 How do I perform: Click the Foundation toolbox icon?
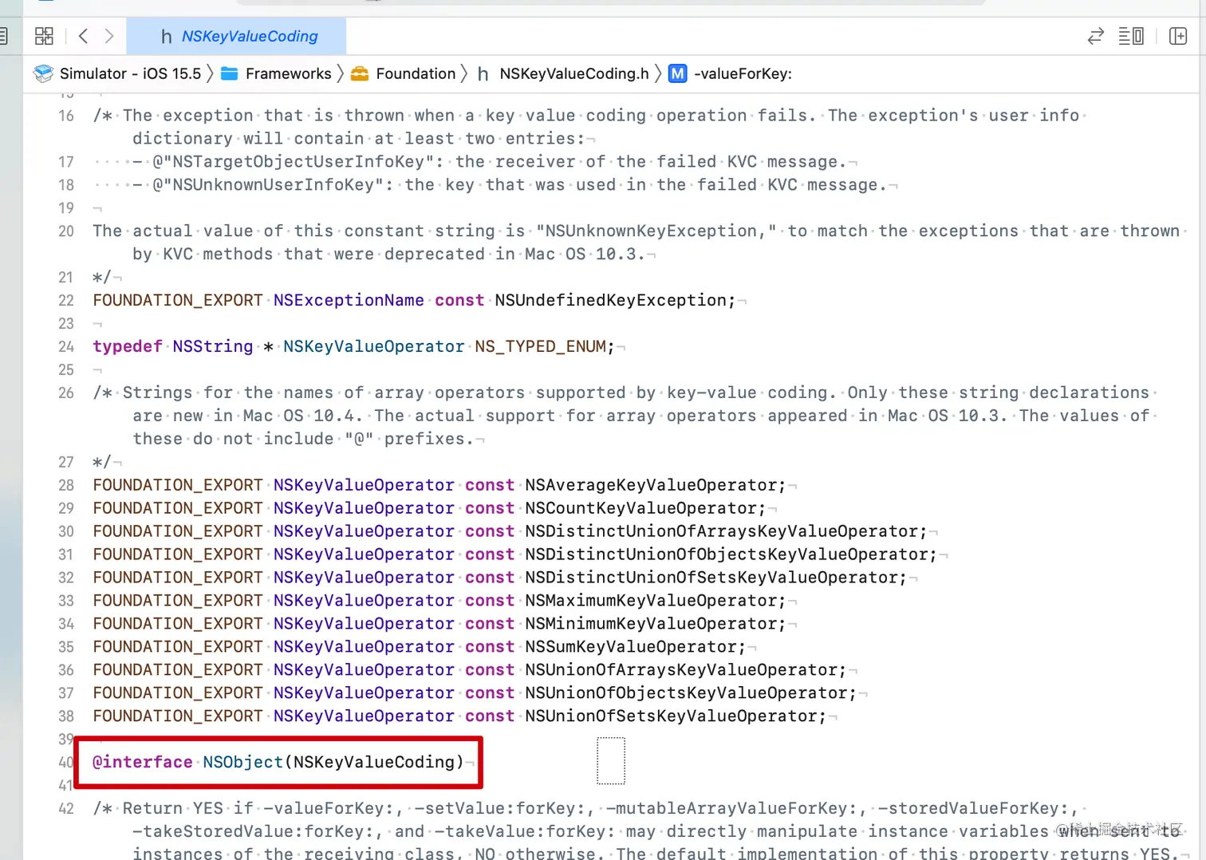pos(360,73)
